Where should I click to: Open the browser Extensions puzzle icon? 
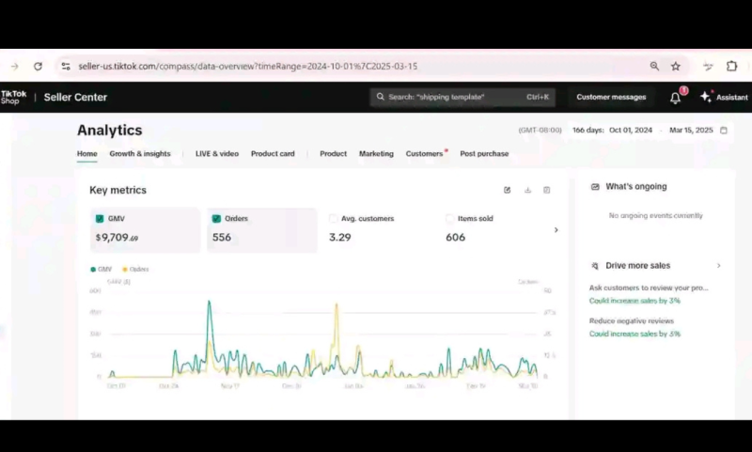click(731, 67)
